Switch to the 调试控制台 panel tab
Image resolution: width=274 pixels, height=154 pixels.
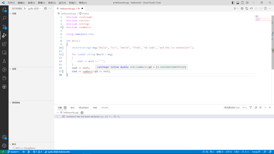click(84, 107)
